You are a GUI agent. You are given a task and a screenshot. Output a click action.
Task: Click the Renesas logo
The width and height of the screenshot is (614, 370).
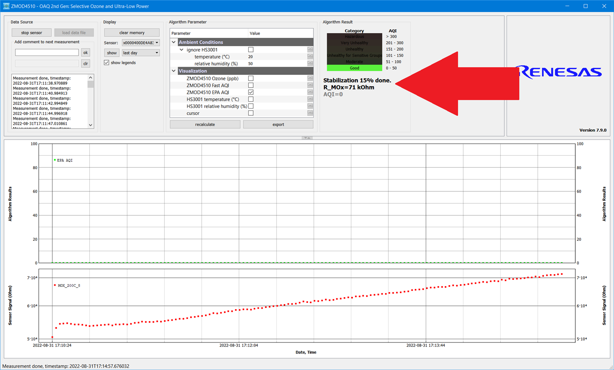point(558,72)
